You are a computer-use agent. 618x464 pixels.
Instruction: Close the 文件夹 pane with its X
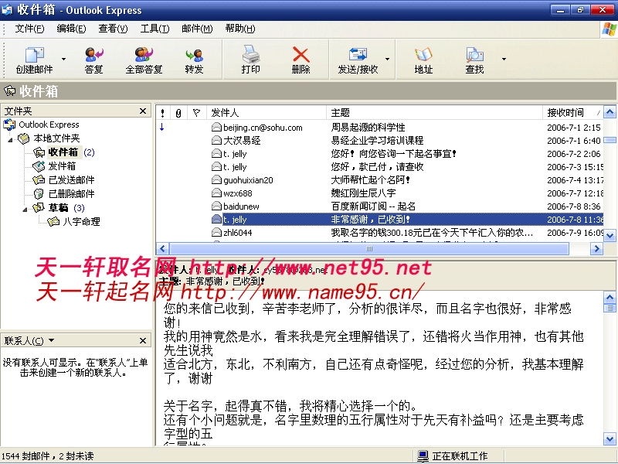click(143, 111)
